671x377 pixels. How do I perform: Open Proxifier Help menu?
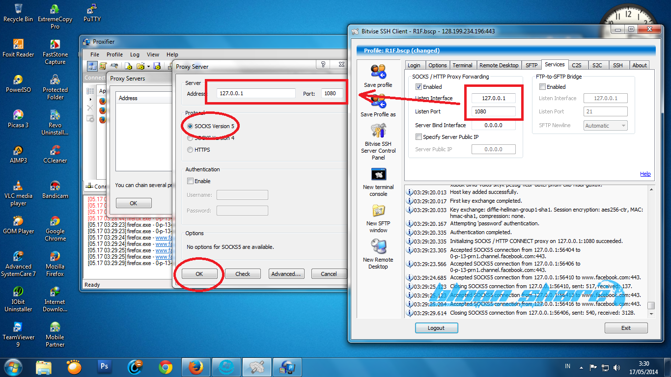[x=172, y=54]
